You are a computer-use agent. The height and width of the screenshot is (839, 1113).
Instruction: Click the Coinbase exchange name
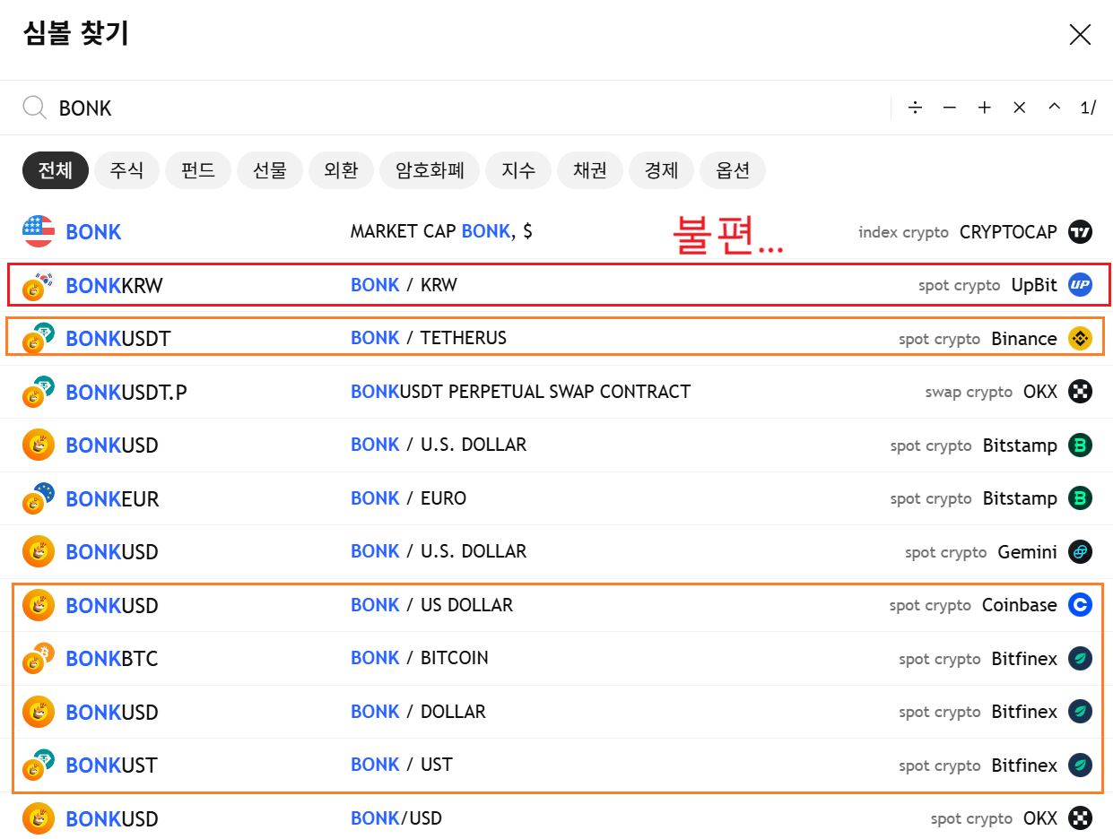[x=1020, y=605]
